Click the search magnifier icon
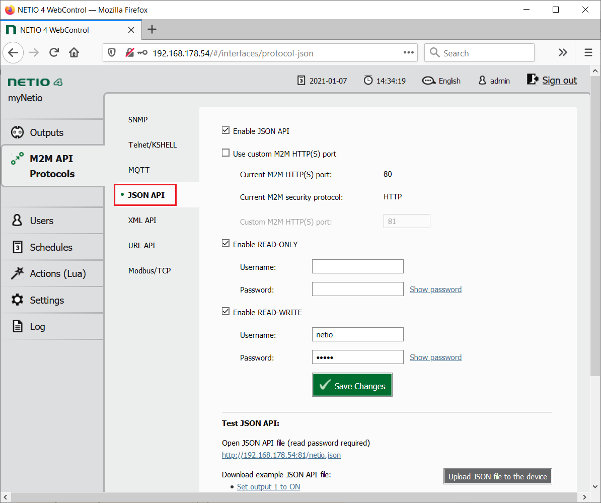This screenshot has width=601, height=503. point(434,52)
